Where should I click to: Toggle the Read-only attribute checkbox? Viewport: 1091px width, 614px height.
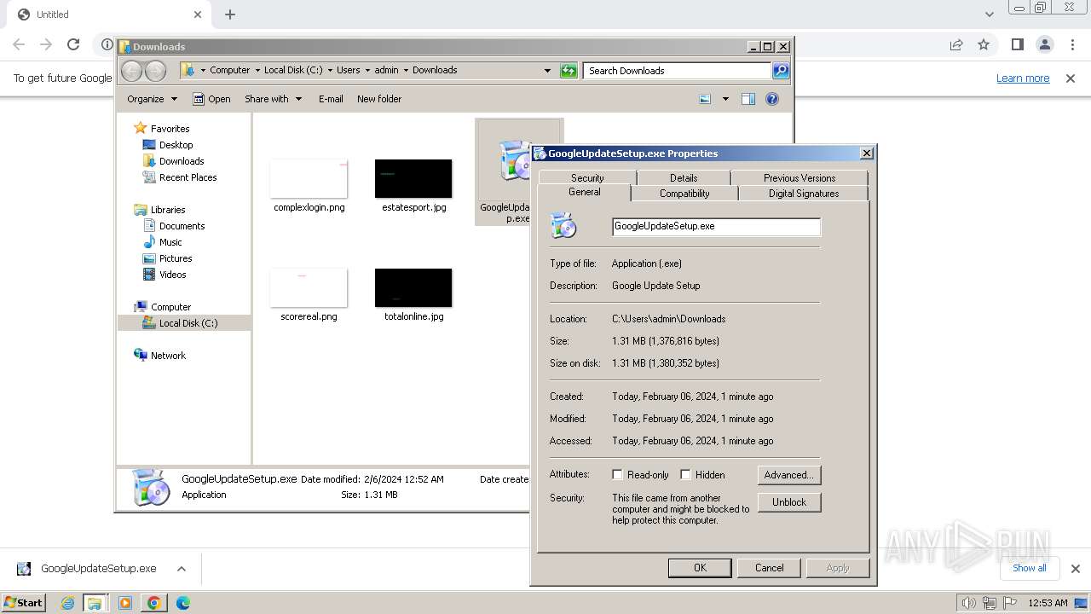[x=618, y=475]
